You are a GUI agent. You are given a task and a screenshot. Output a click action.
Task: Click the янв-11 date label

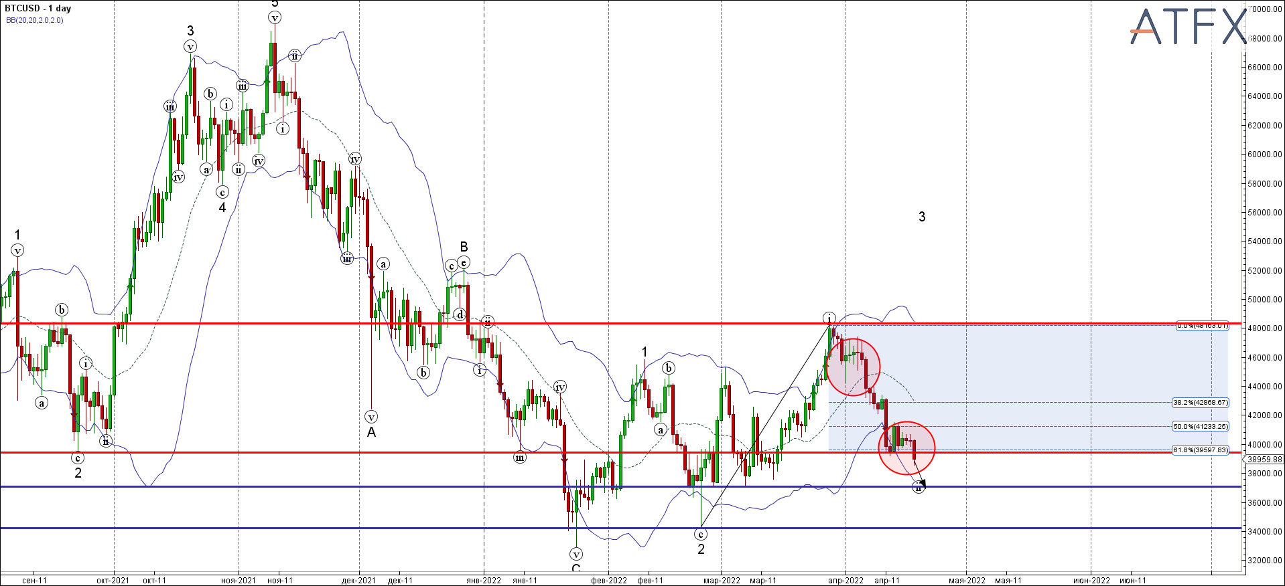[525, 580]
